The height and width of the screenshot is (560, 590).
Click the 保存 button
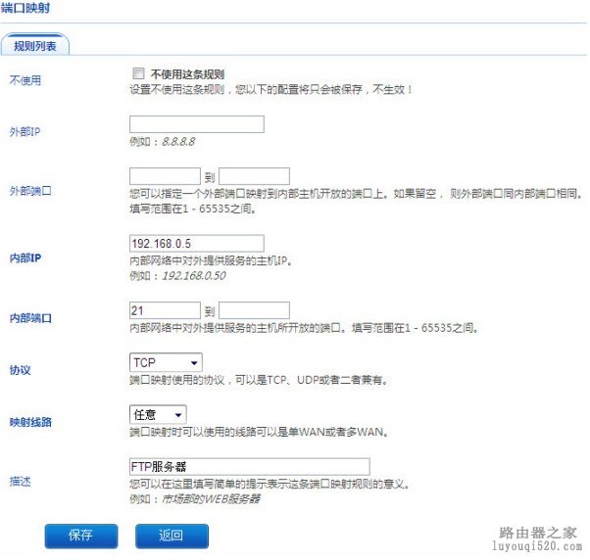(81, 536)
